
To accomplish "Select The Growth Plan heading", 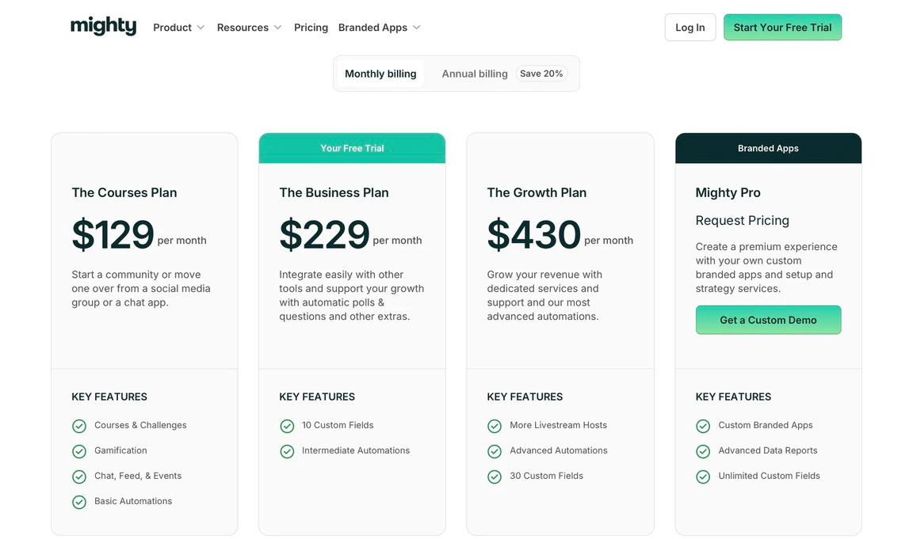I will click(537, 192).
